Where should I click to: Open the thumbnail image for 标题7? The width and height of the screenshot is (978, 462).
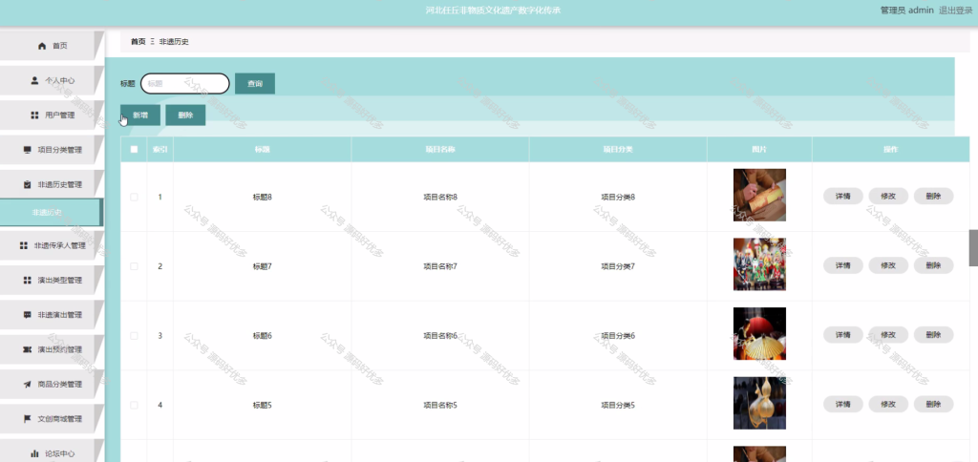[759, 264]
